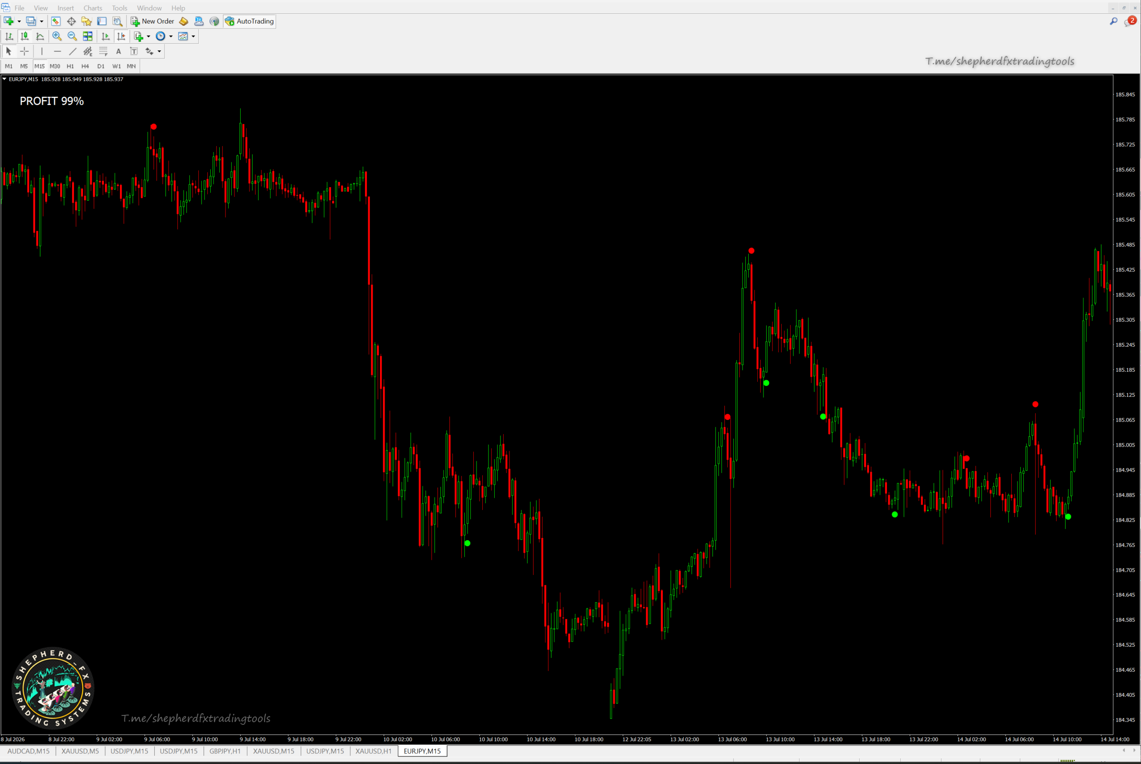Select the Text Label tool
Image resolution: width=1141 pixels, height=764 pixels.
click(x=134, y=51)
